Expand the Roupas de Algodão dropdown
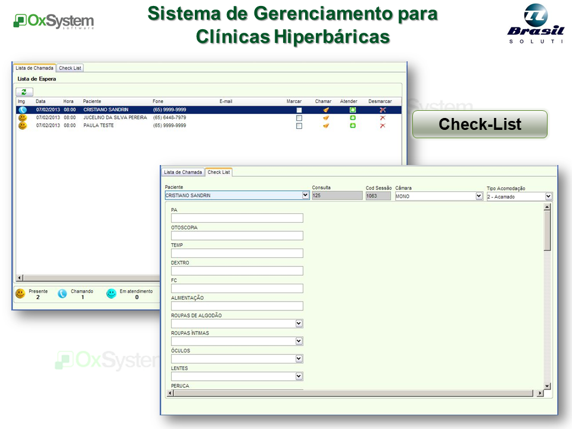The height and width of the screenshot is (429, 572). [x=299, y=324]
